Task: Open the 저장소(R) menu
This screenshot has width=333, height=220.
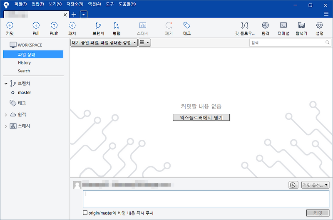Action: 75,4
